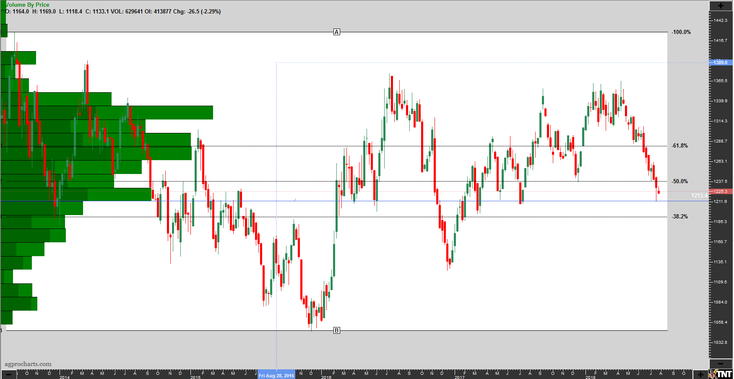Open the agprocharts.com watermark link
This screenshot has width=734, height=379.
pyautogui.click(x=28, y=364)
